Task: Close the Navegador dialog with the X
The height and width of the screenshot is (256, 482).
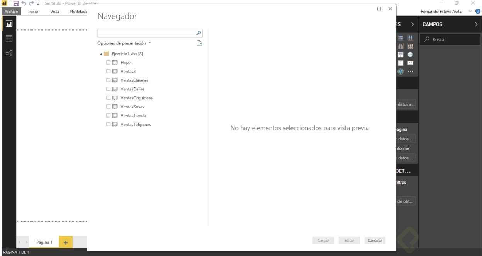Action: 390,9
